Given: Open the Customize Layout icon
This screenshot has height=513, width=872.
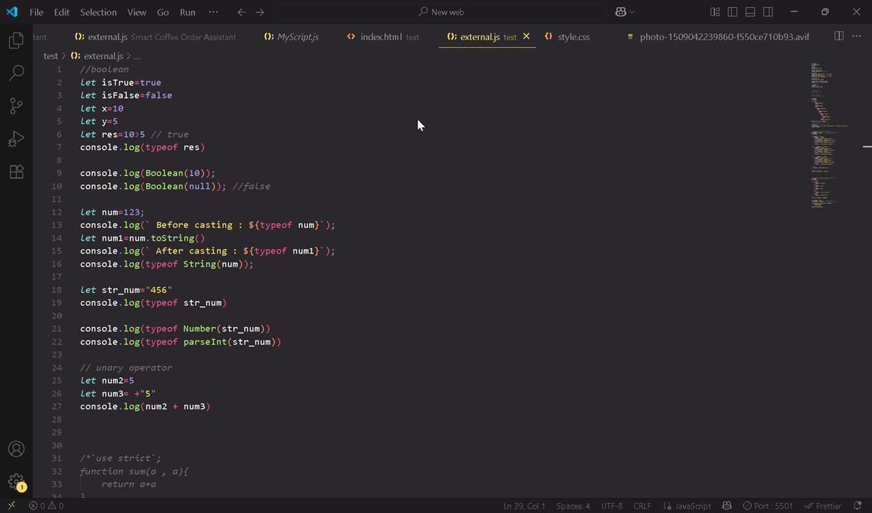Looking at the screenshot, I should tap(715, 12).
